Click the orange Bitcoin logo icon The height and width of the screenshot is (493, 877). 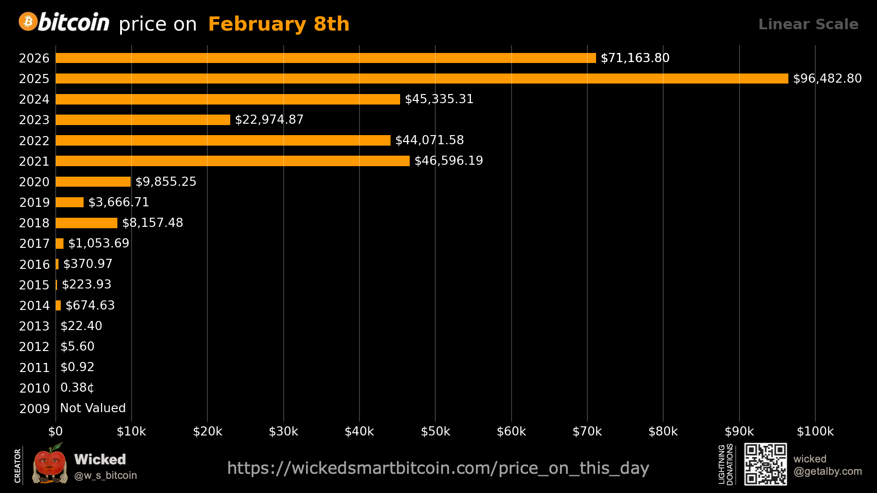[28, 22]
